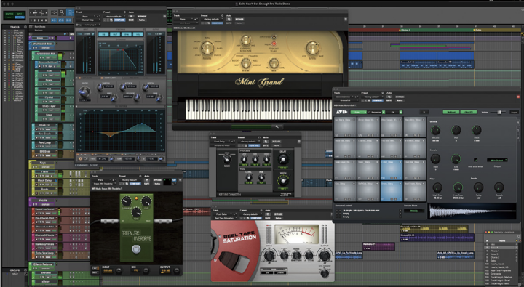The image size is (524, 287).
Task: Open the Main Output dropdown in sampler
Action: (497, 160)
